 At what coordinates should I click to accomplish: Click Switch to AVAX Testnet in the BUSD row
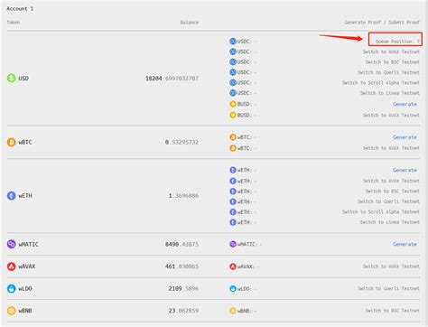(x=391, y=115)
